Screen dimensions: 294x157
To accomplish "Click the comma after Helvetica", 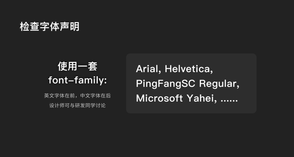I will point(212,72).
